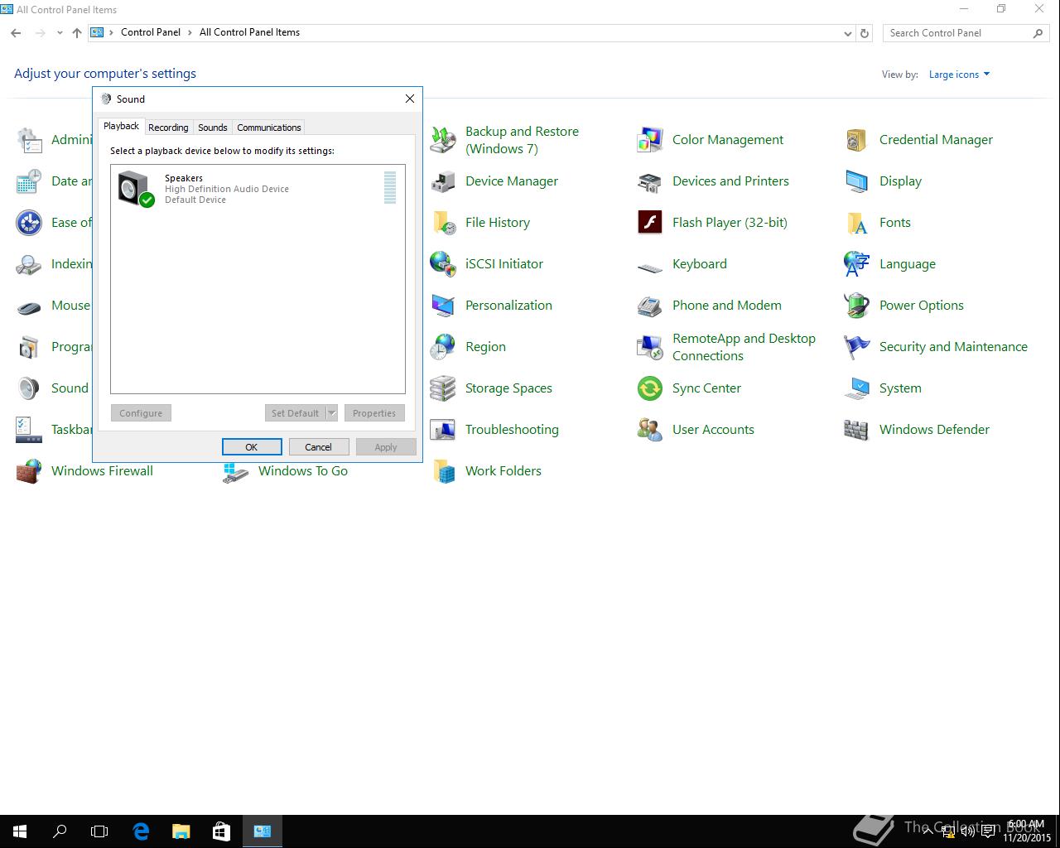
Task: Open the System icon
Action: 857,388
